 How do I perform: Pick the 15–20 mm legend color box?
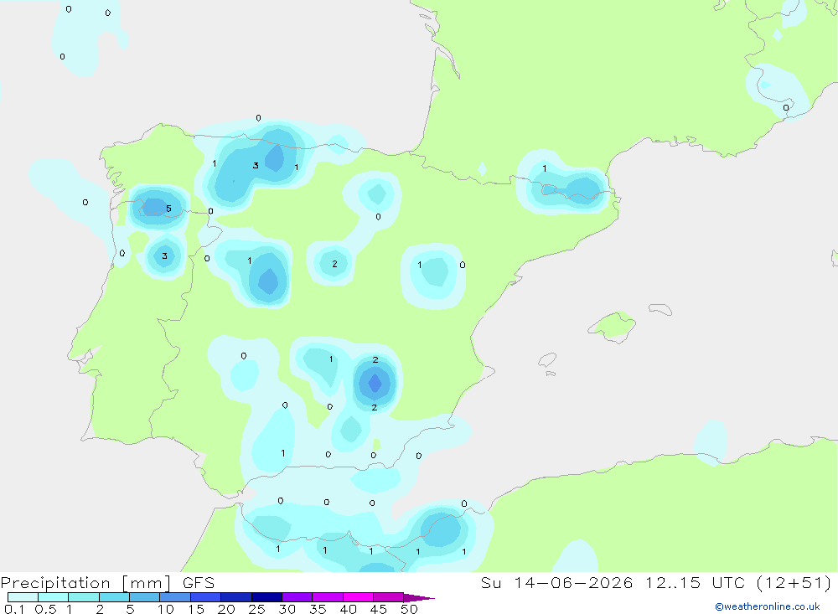pyautogui.click(x=206, y=597)
